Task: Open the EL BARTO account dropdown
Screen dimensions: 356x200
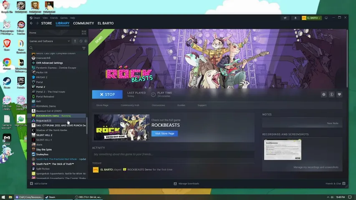Action: (x=311, y=18)
